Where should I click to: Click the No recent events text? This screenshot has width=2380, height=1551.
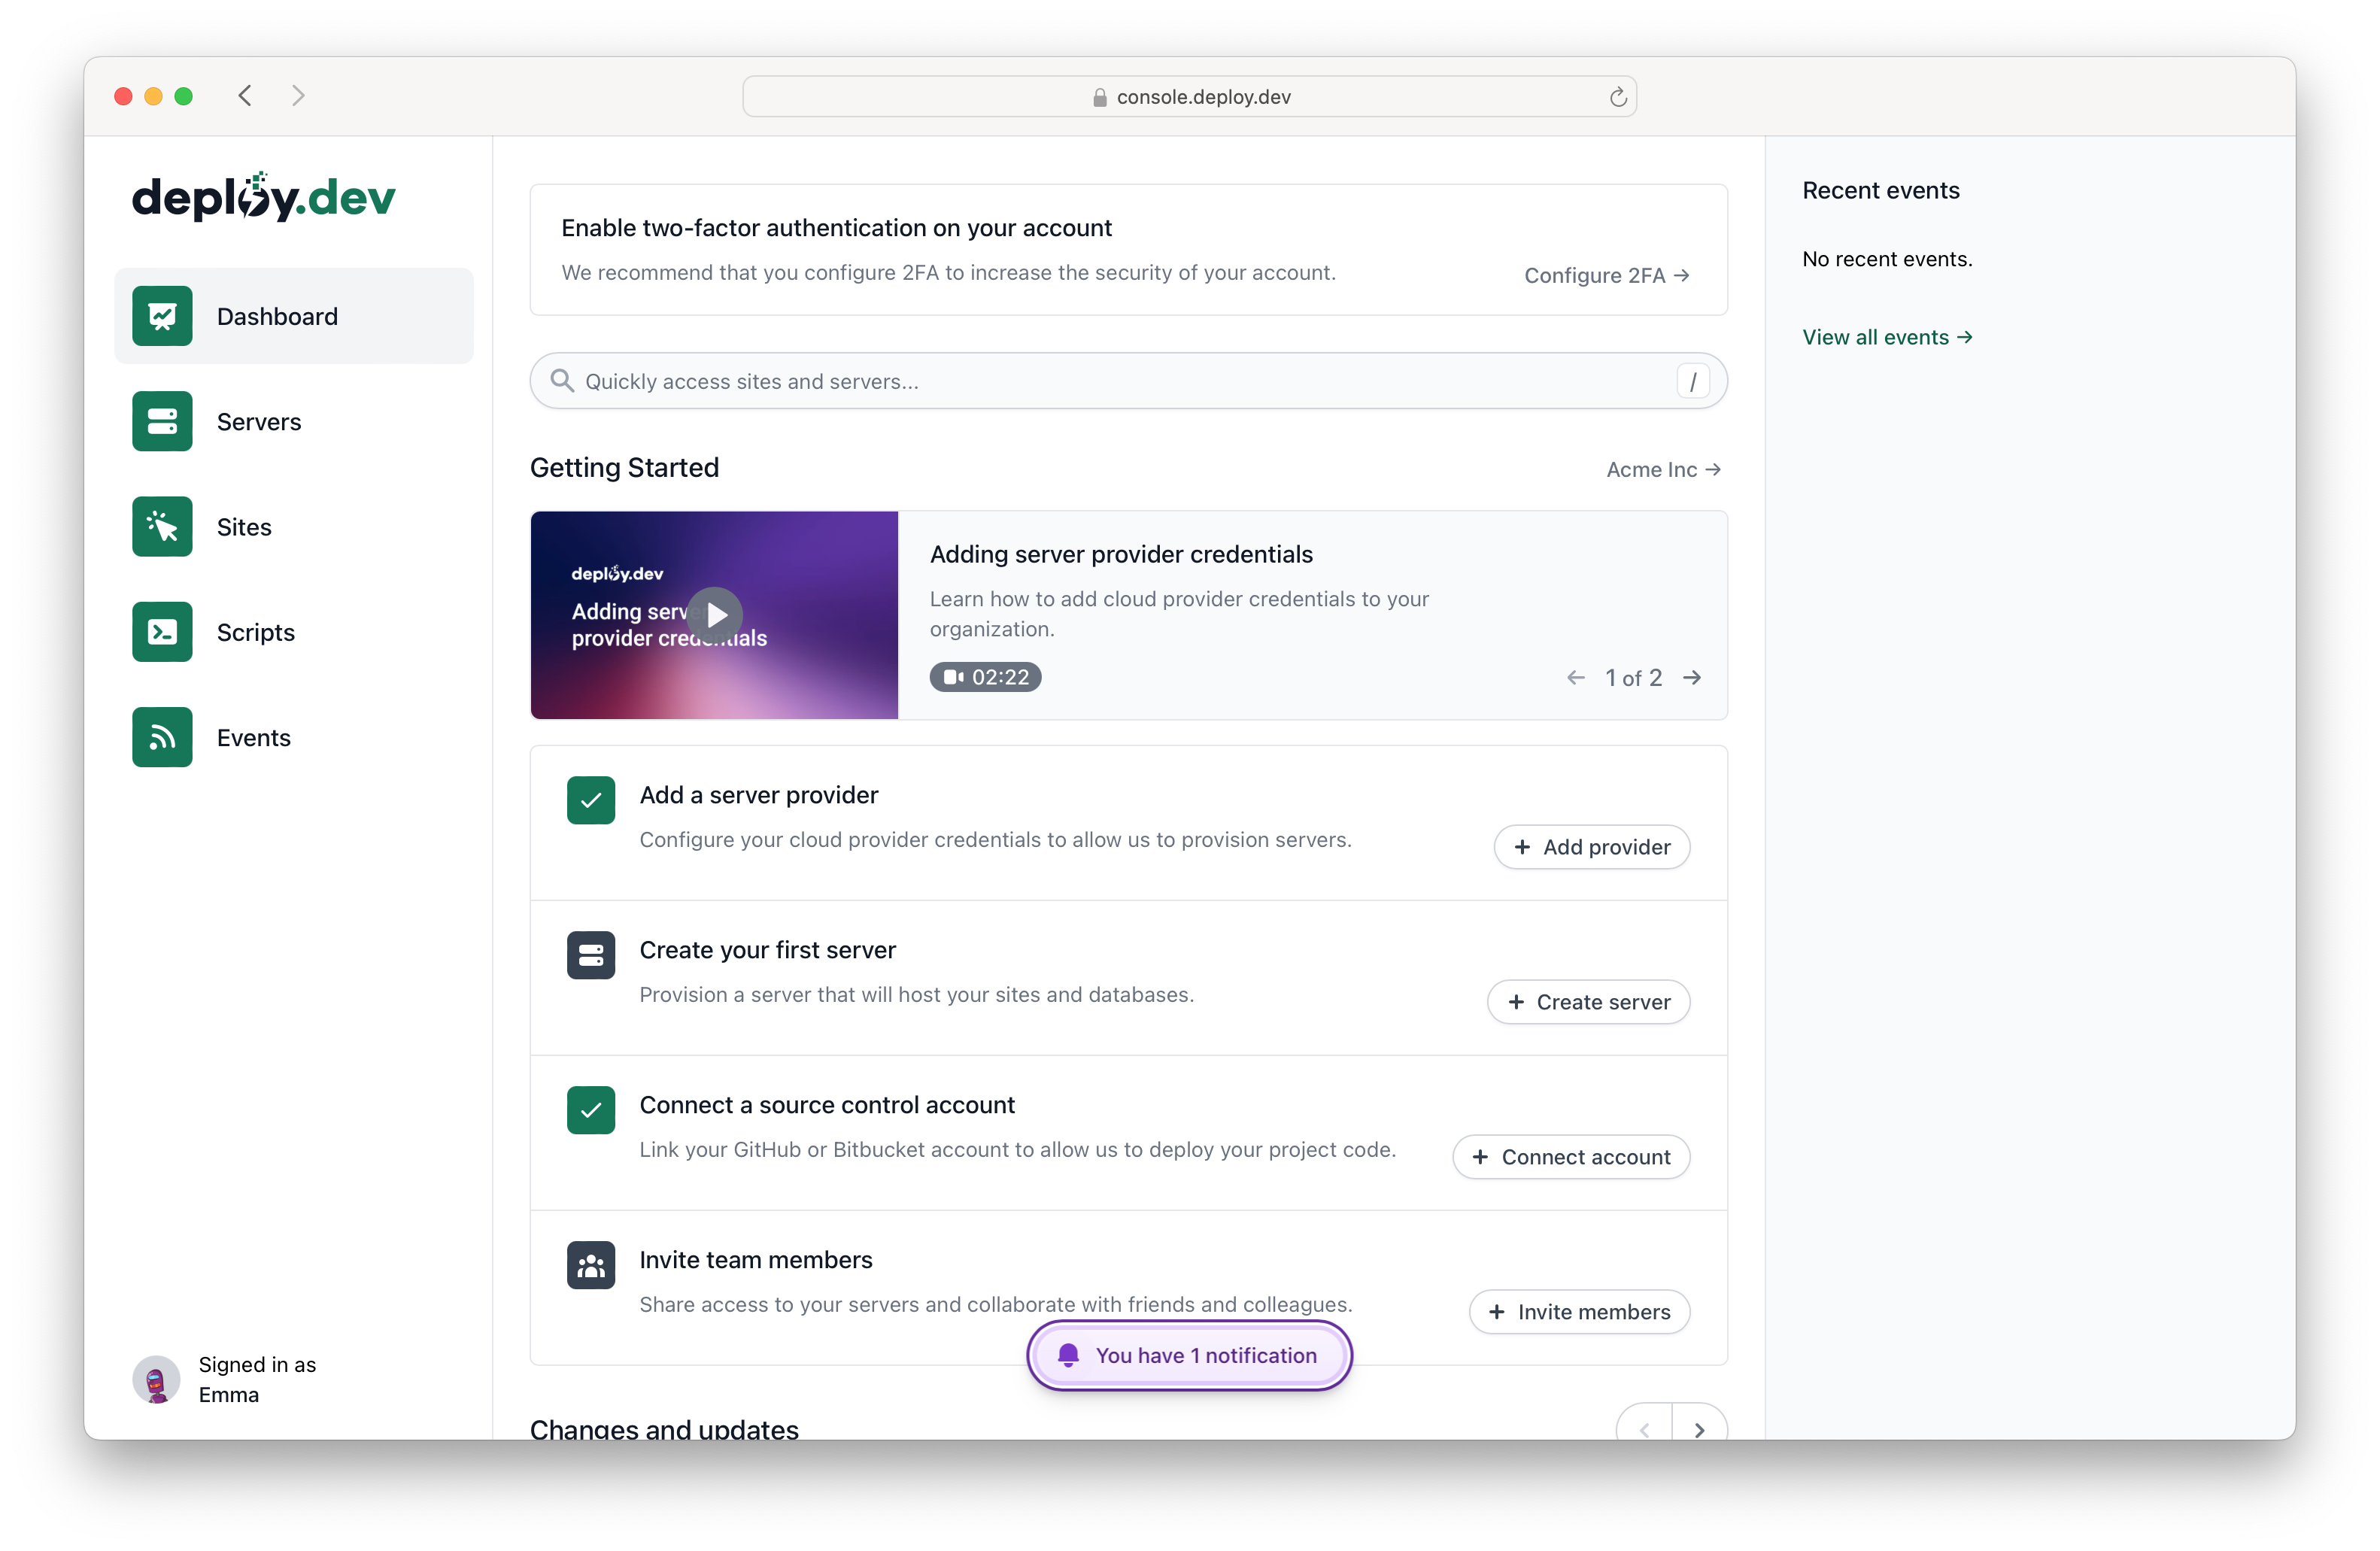(x=1887, y=259)
